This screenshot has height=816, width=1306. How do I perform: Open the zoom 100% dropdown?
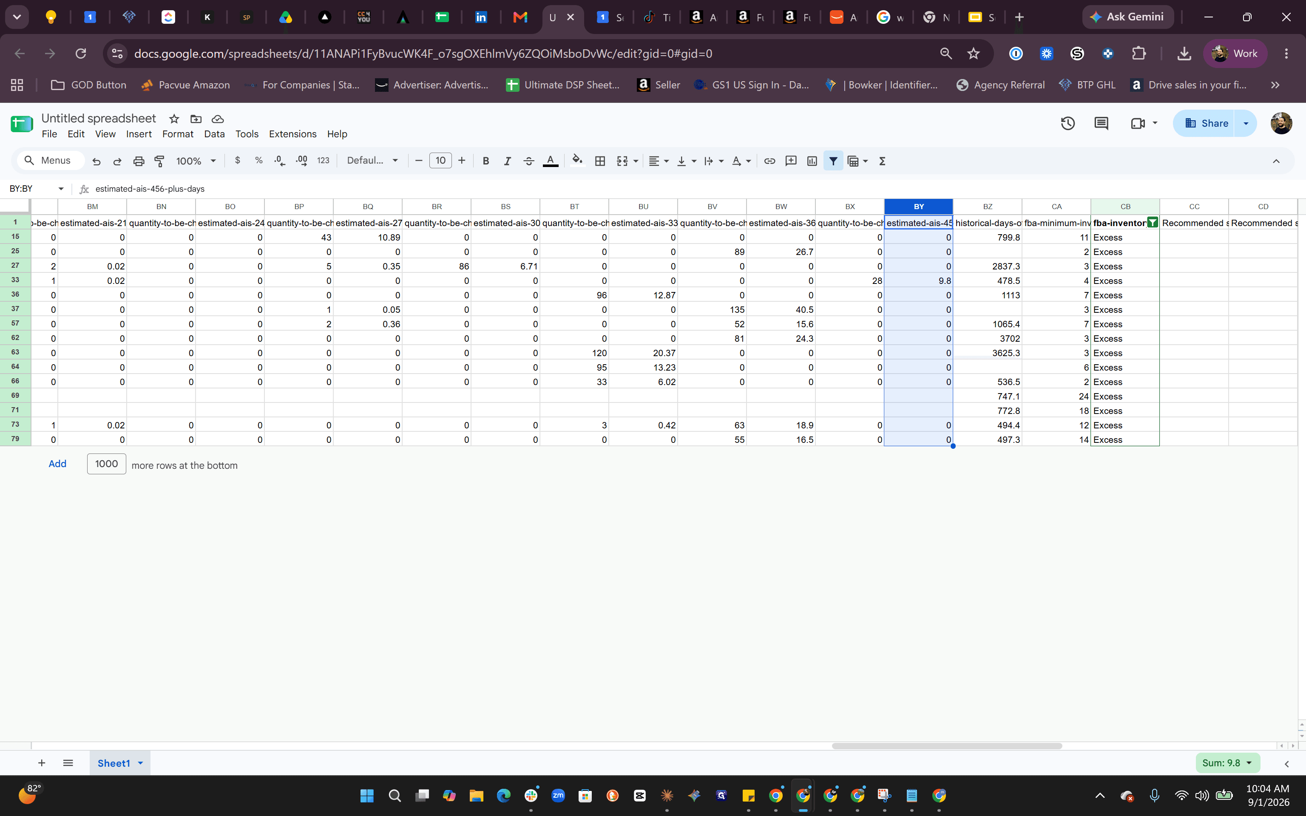(x=196, y=161)
